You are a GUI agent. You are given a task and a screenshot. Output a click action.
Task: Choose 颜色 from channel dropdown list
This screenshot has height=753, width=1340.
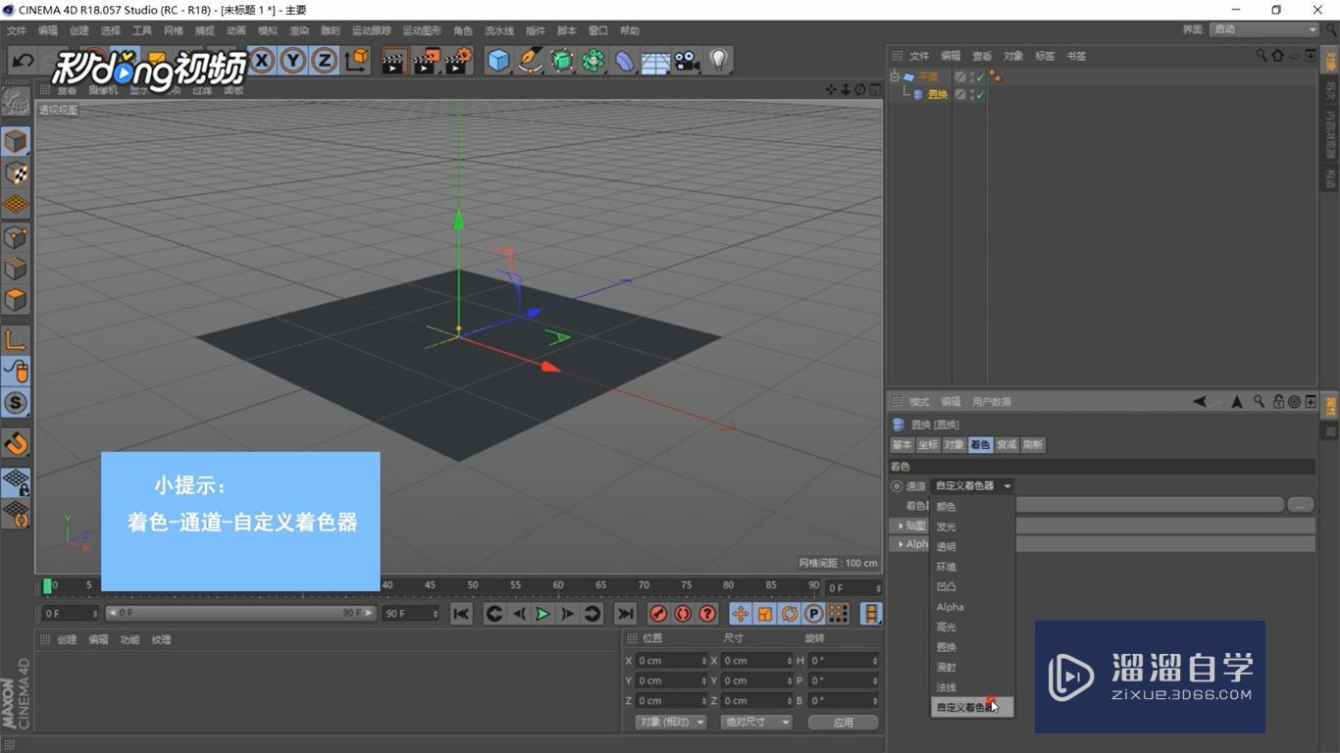(946, 507)
